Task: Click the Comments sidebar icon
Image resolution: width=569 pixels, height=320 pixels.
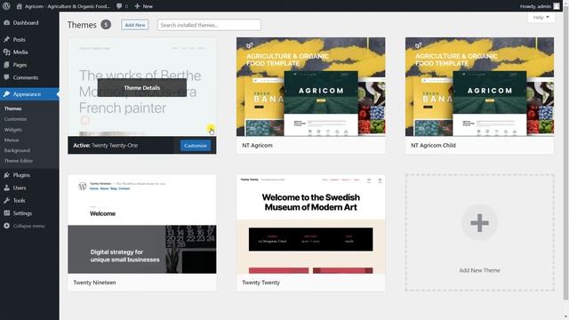Action: (x=6, y=77)
